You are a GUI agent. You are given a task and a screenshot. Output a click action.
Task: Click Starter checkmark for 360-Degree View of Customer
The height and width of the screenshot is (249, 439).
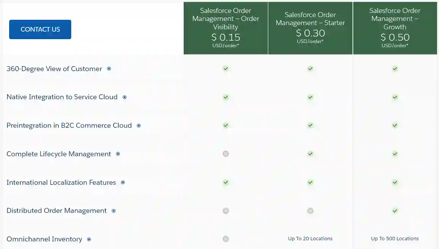[x=310, y=69]
